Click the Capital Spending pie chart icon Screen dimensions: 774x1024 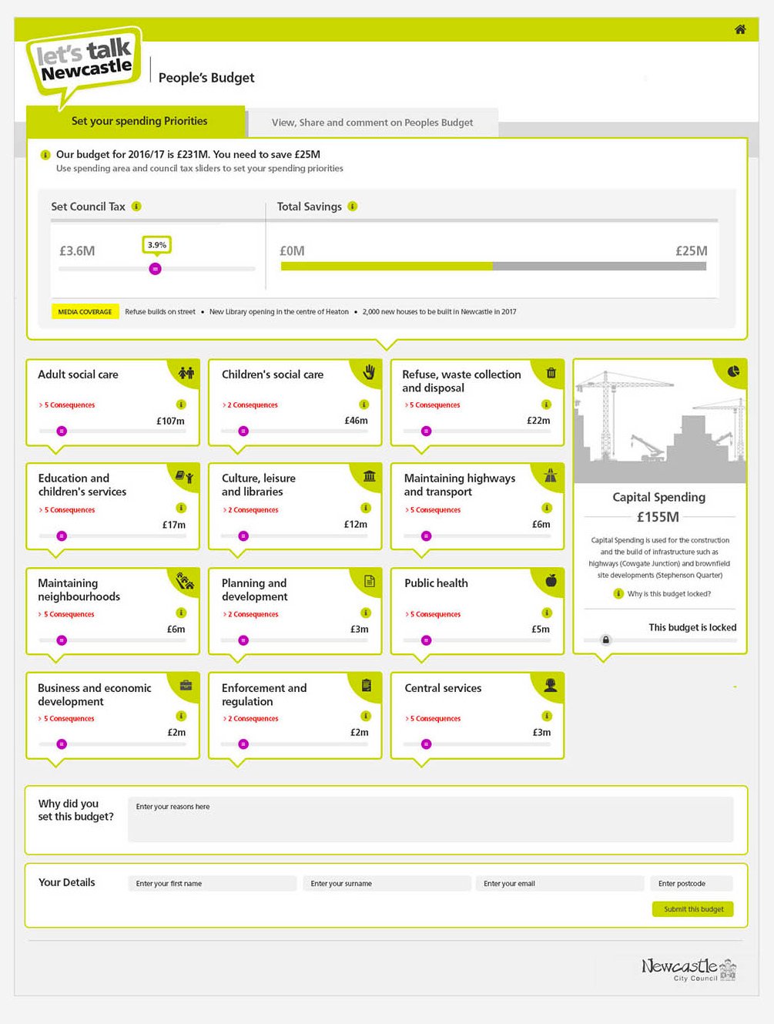(x=733, y=371)
